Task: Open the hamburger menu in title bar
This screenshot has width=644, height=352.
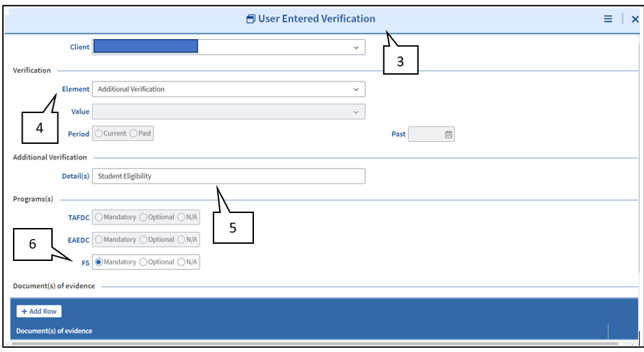Action: pos(608,19)
